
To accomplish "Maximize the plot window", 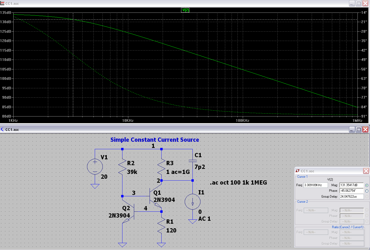I will pos(359,3).
